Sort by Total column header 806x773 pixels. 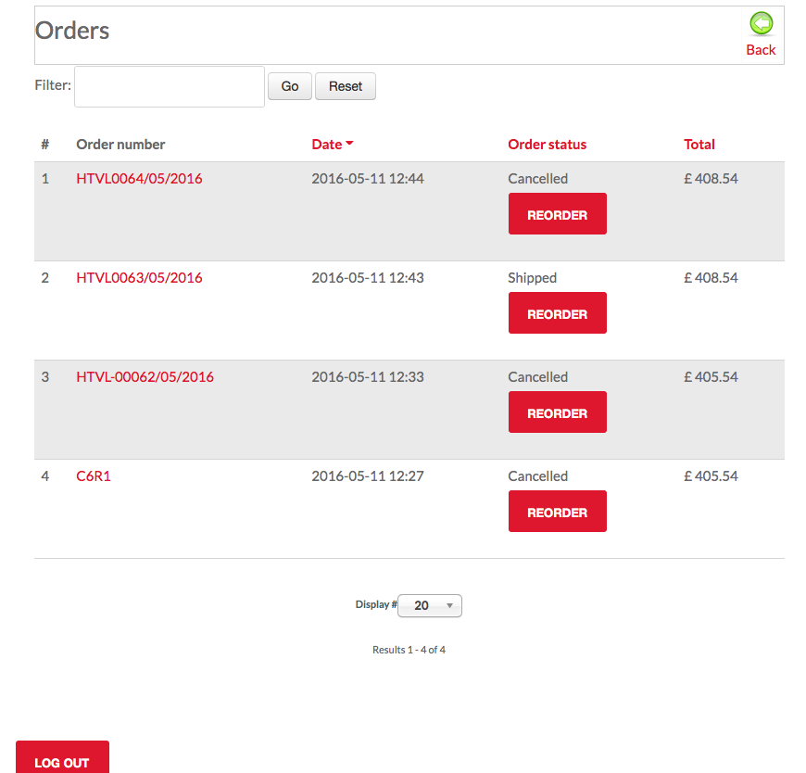pyautogui.click(x=699, y=145)
